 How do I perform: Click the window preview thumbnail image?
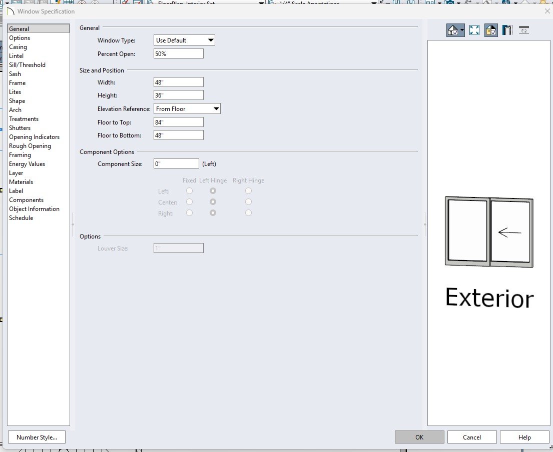pos(489,230)
